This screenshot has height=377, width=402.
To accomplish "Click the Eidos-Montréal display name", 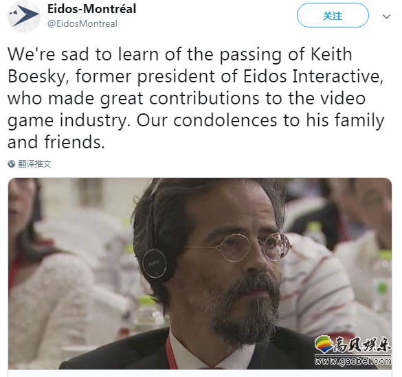I will (x=92, y=9).
